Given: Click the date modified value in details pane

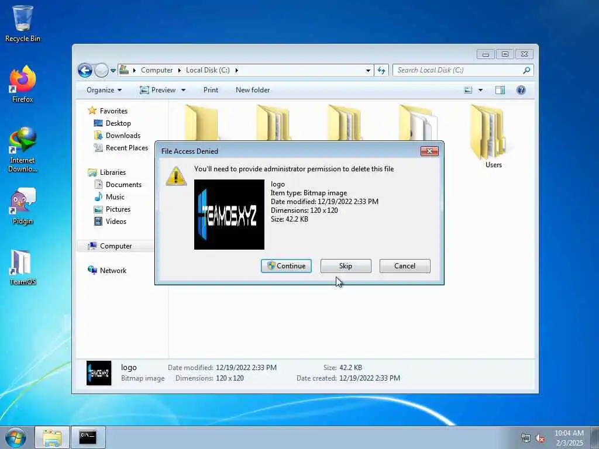Looking at the screenshot, I should (x=246, y=368).
